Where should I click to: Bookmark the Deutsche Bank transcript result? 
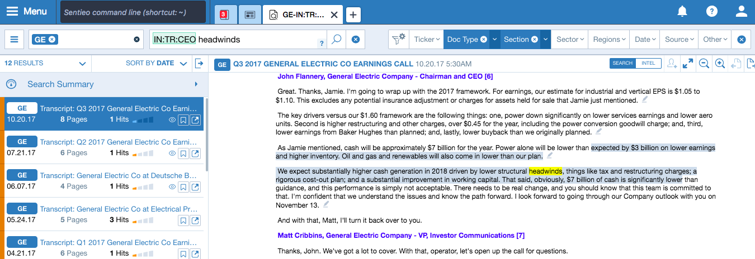[x=183, y=187]
